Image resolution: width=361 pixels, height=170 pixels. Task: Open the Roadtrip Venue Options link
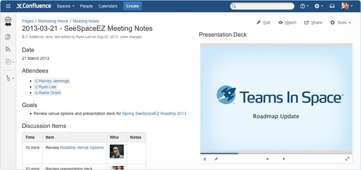(82, 147)
